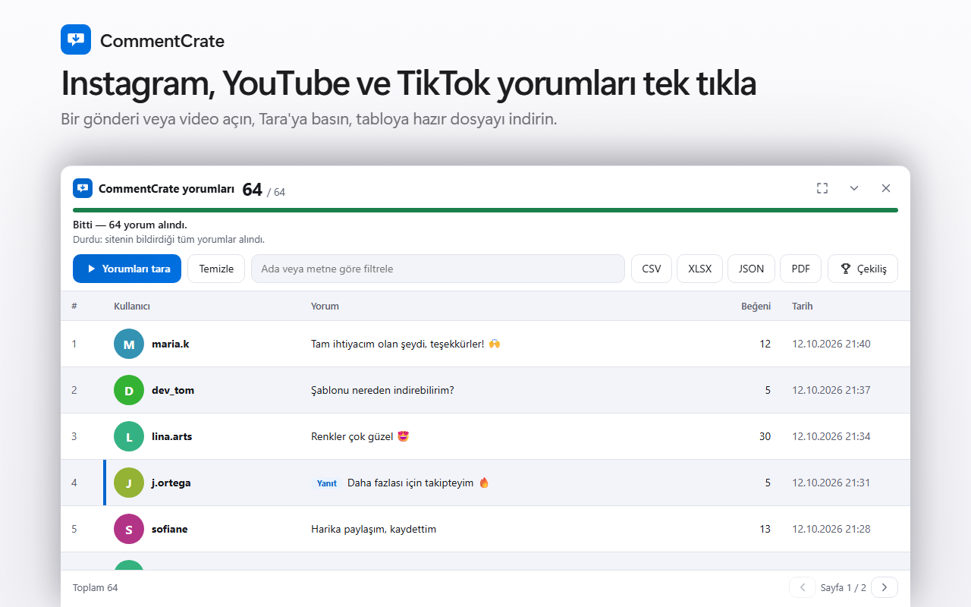Viewport: 971px width, 607px height.
Task: Click the Beğeni column header
Action: click(x=756, y=306)
